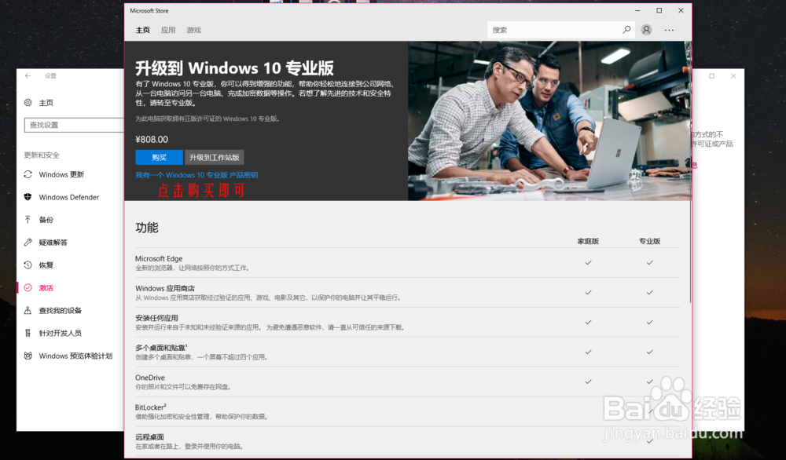Image resolution: width=786 pixels, height=460 pixels.
Task: Click the 激活 checkmark circle icon
Action: [28, 287]
